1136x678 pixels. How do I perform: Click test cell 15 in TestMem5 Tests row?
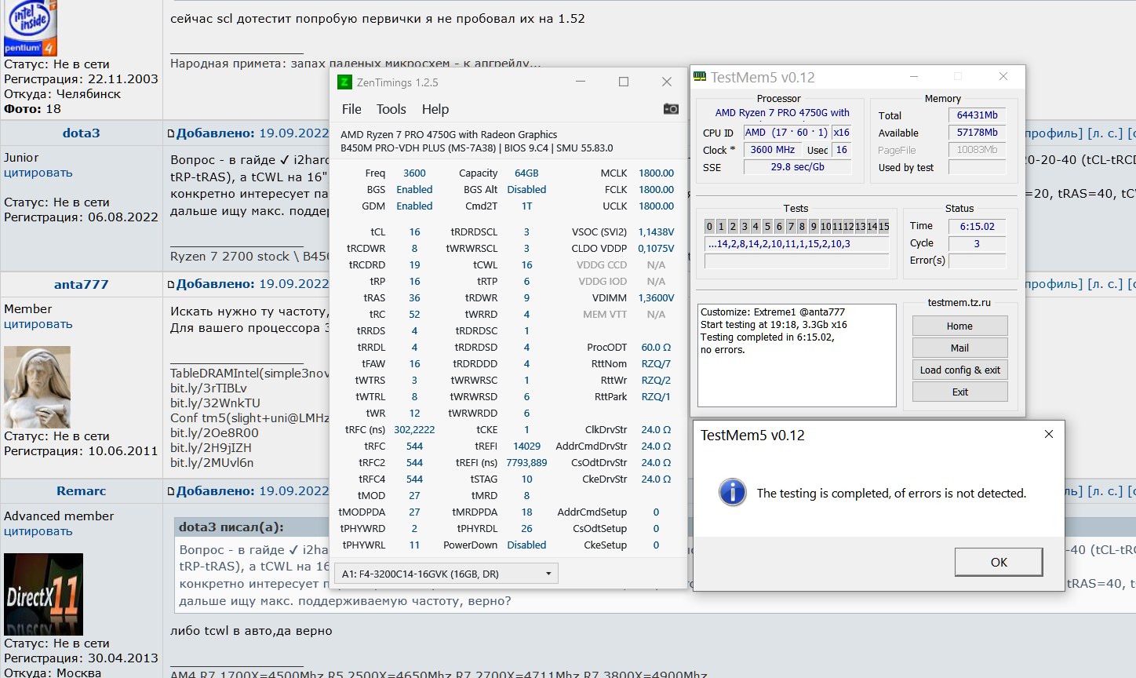883,226
